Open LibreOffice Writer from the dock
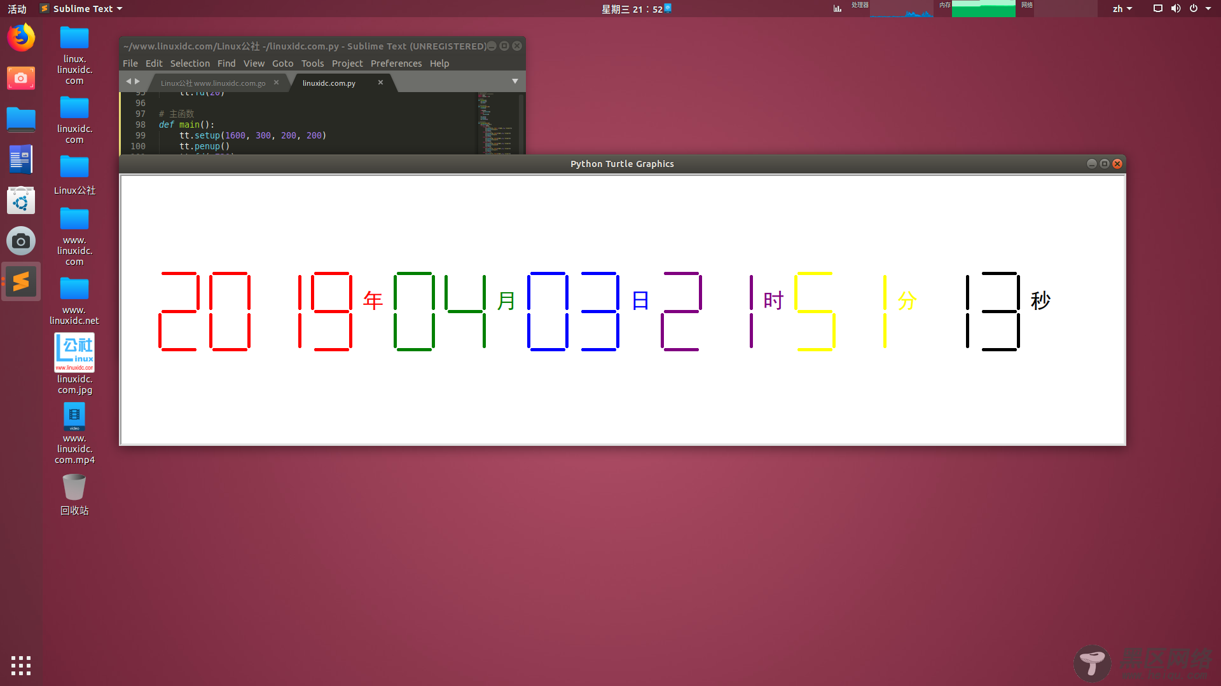The height and width of the screenshot is (686, 1221). click(x=21, y=159)
